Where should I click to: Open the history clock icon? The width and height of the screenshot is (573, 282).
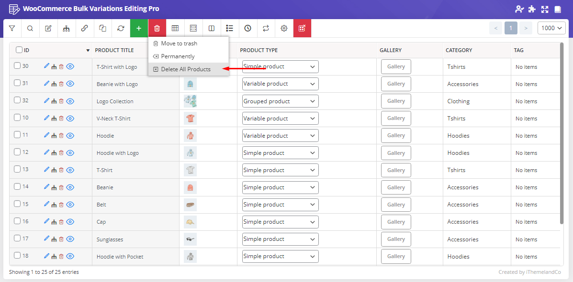click(x=247, y=28)
